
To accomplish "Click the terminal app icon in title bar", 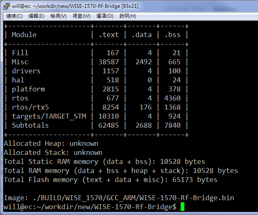I will tap(5, 5).
